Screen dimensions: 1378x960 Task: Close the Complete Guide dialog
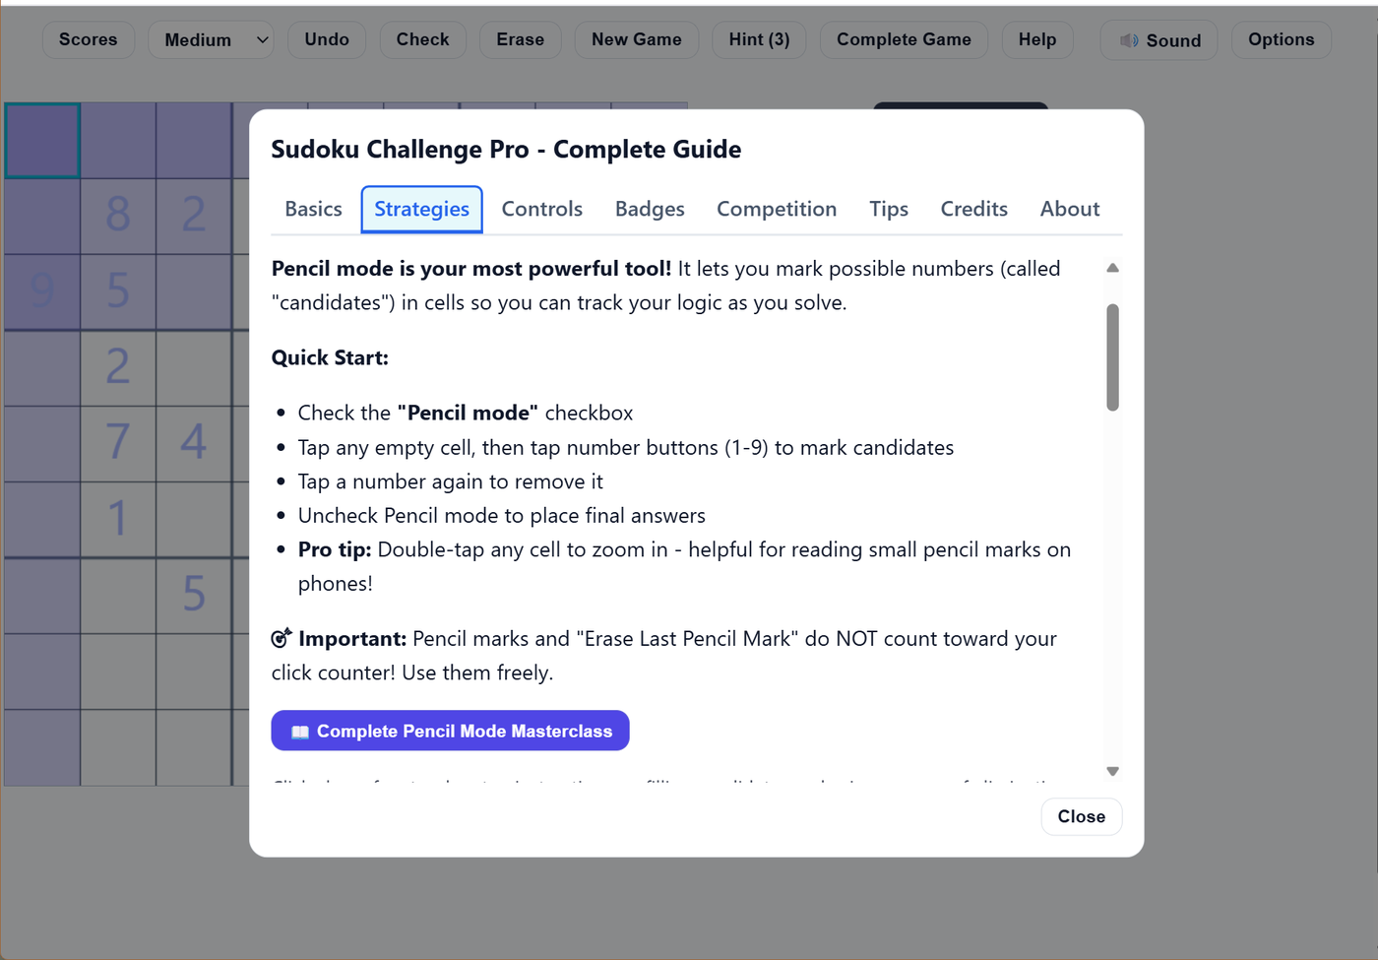(1081, 816)
